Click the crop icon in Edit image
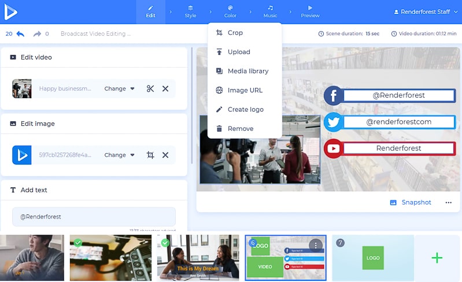 click(x=150, y=155)
